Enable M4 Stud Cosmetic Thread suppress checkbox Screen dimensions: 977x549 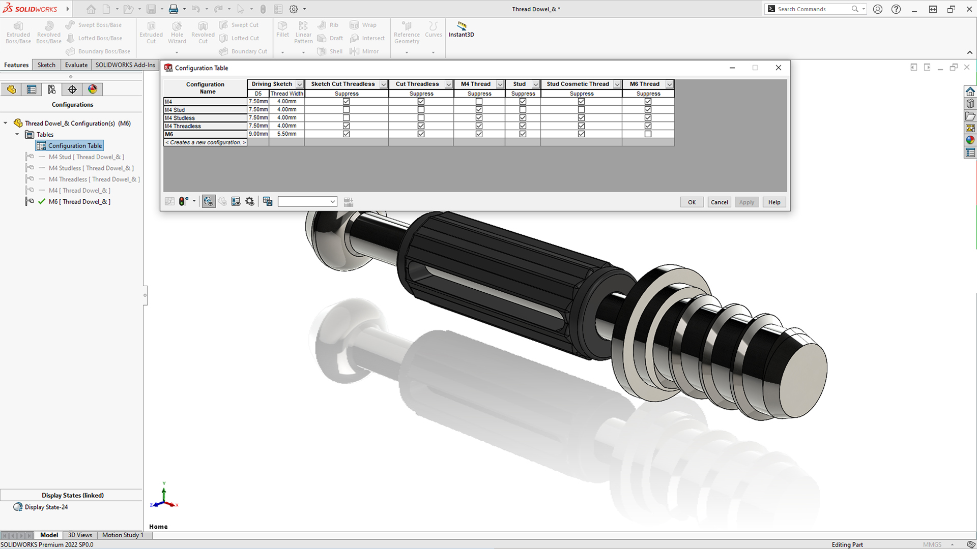581,109
